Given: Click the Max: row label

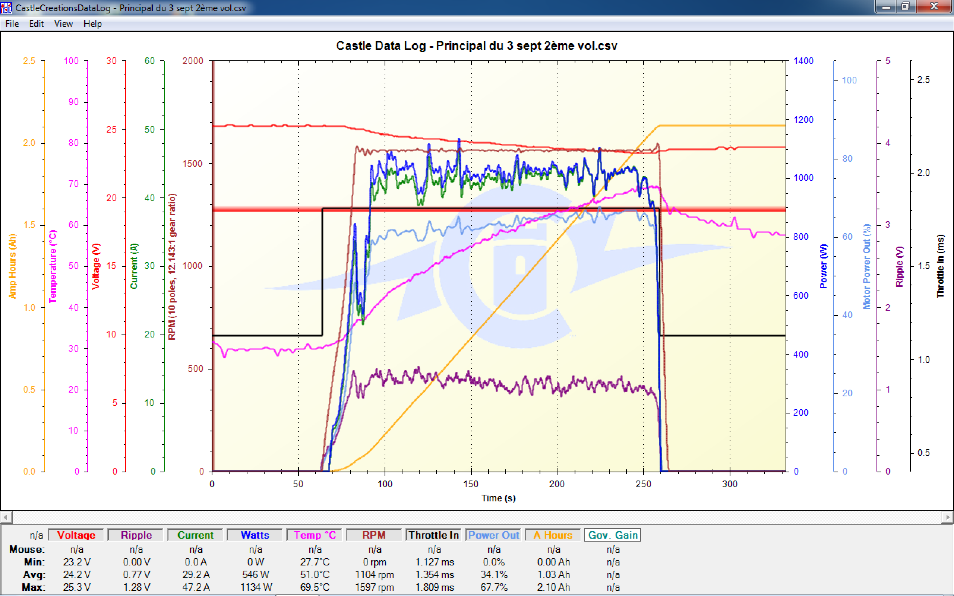Looking at the screenshot, I should click(34, 587).
